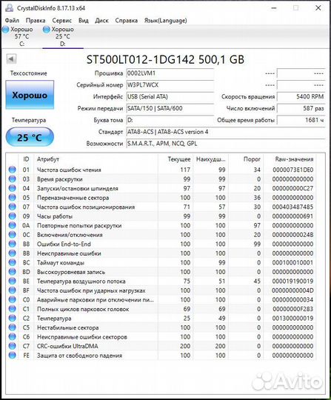Click status icon for BD Высокоуровневая запись
This screenshot has height=400, width=331.
(x=12, y=272)
